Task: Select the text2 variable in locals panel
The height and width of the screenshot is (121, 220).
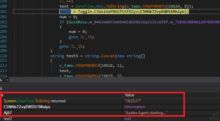Action: [x=8, y=119]
